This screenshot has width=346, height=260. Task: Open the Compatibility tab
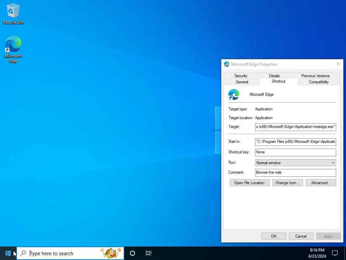(319, 82)
